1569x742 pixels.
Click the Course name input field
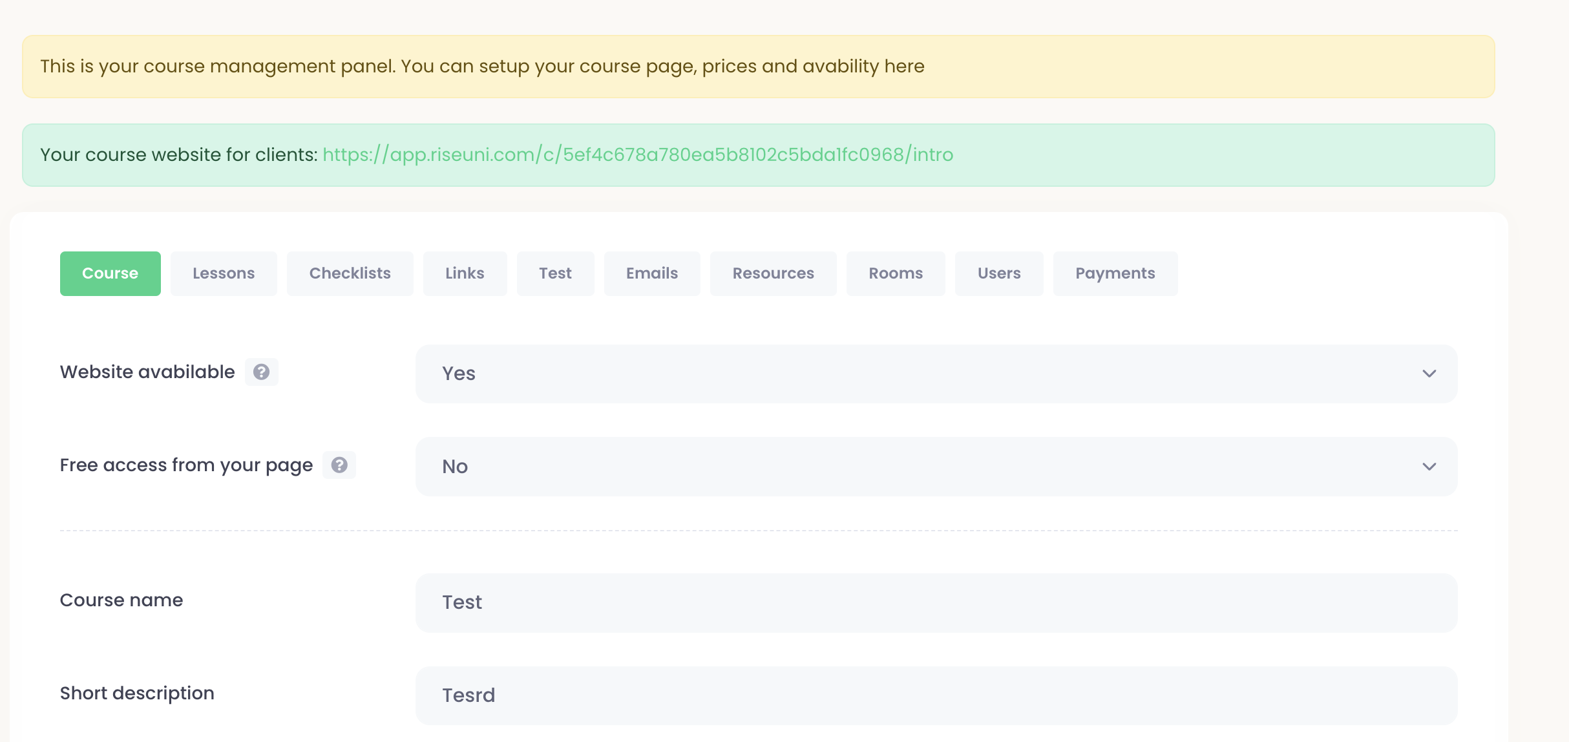coord(936,602)
